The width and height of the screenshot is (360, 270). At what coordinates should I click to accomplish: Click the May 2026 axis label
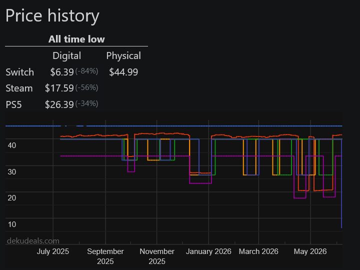(x=310, y=251)
